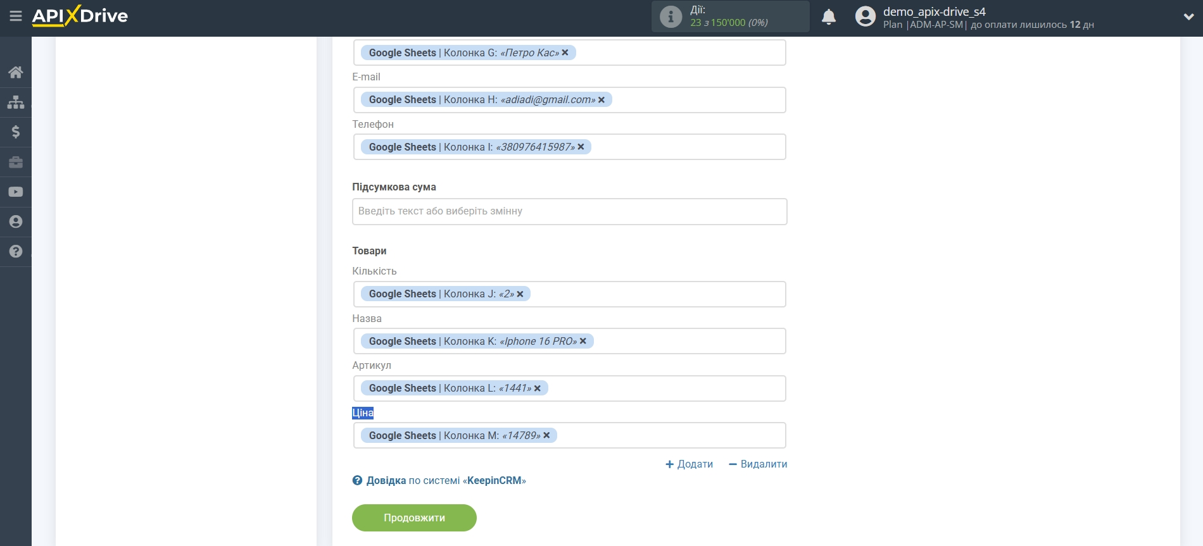Screen dimensions: 1203x546
Task: Remove the Колонка M «14789» tag
Action: (x=546, y=435)
